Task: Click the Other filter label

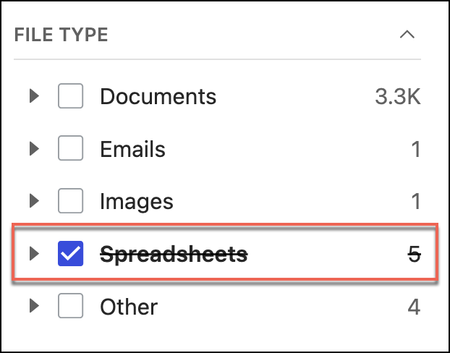Action: (x=129, y=306)
